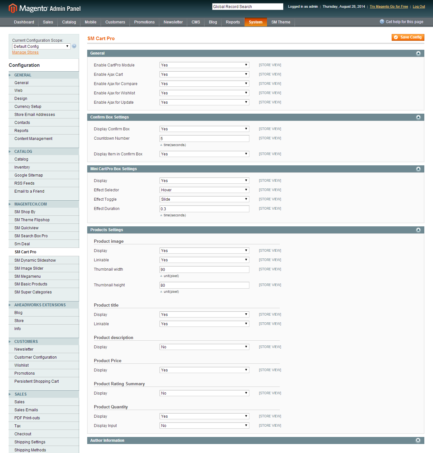Click the Magento logo icon
This screenshot has width=433, height=453.
12,8
